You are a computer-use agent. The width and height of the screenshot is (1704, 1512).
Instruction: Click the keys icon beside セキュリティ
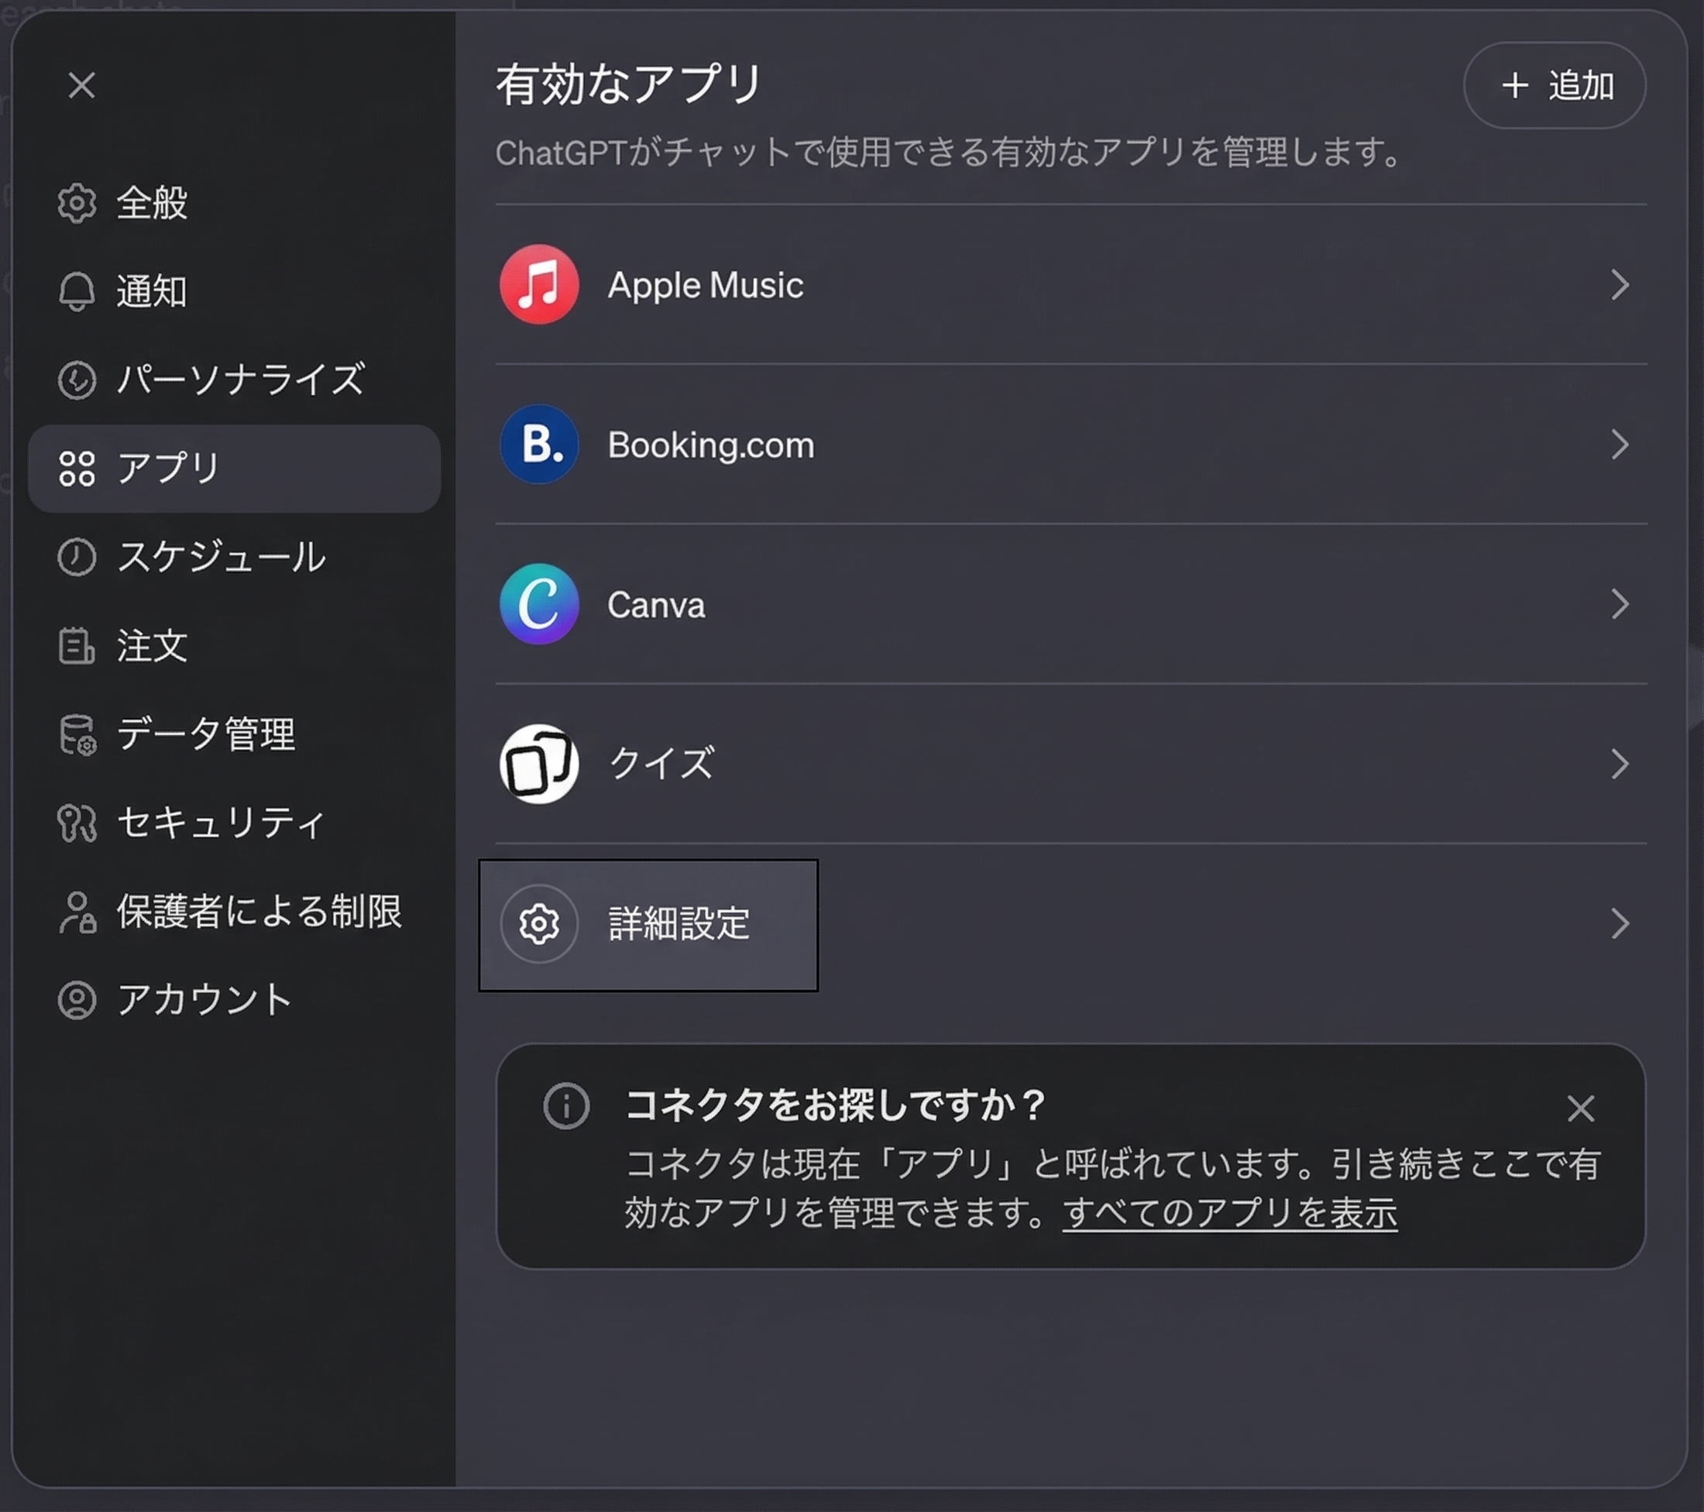77,823
